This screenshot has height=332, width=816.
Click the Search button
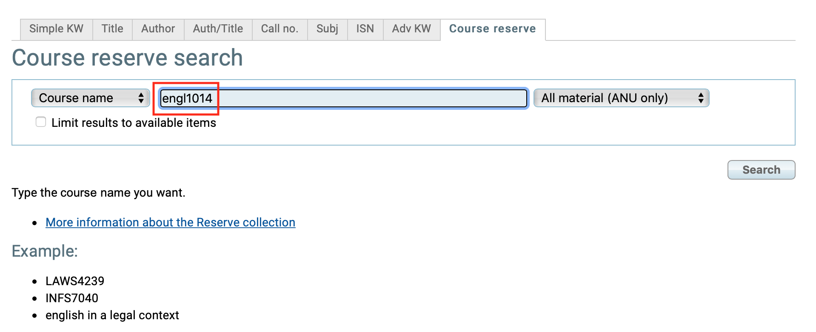coord(761,170)
